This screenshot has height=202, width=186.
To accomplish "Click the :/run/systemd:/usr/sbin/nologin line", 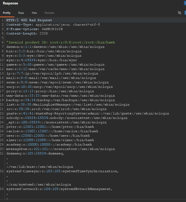I will coord(39,184).
